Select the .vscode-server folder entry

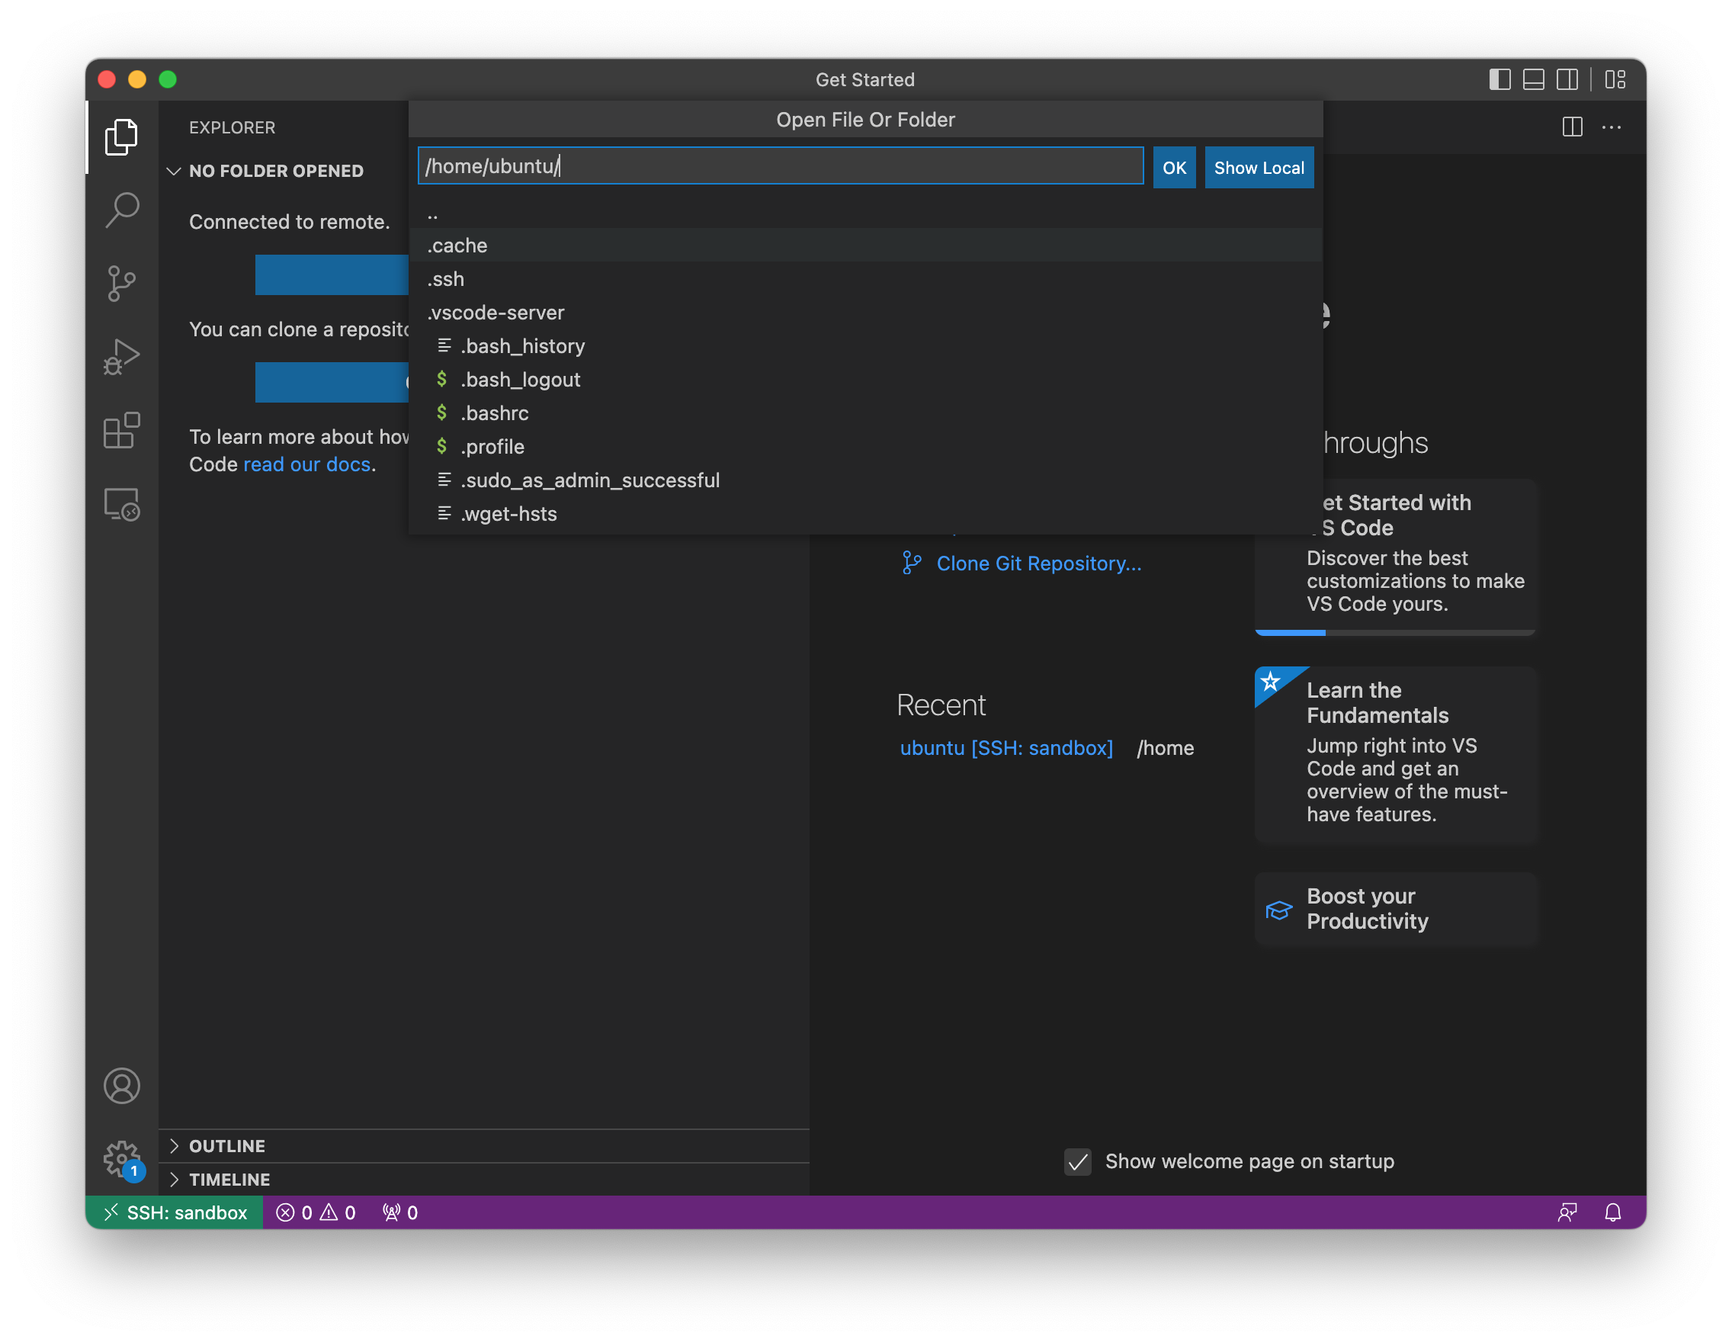pos(496,313)
